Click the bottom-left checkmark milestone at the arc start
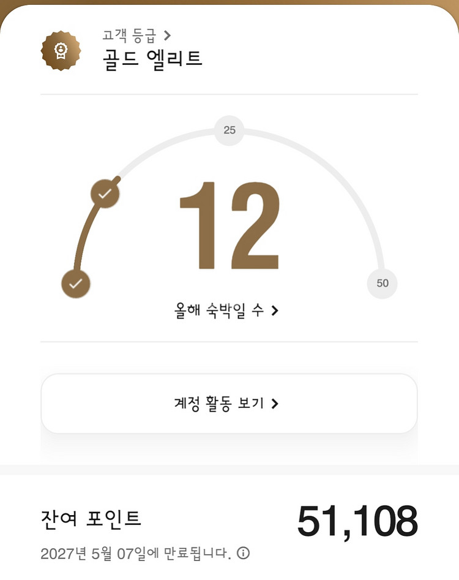Viewport: 459px width, 580px height. point(76,284)
